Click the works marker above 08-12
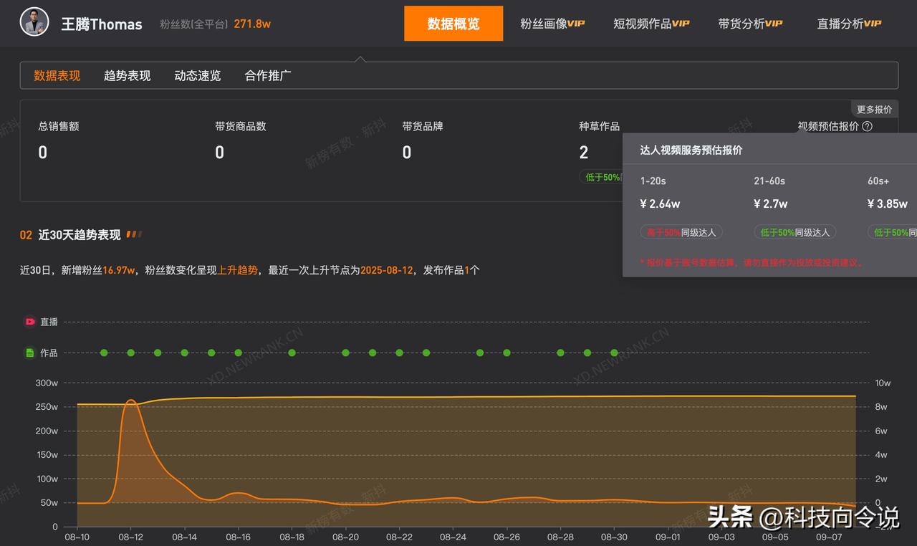Viewport: 917px width, 546px height. [130, 353]
